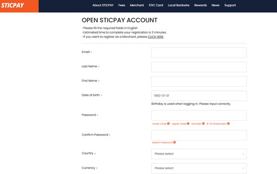The width and height of the screenshot is (277, 174).
Task: Click the Upper Case requirement X icon
Action: (x=188, y=124)
